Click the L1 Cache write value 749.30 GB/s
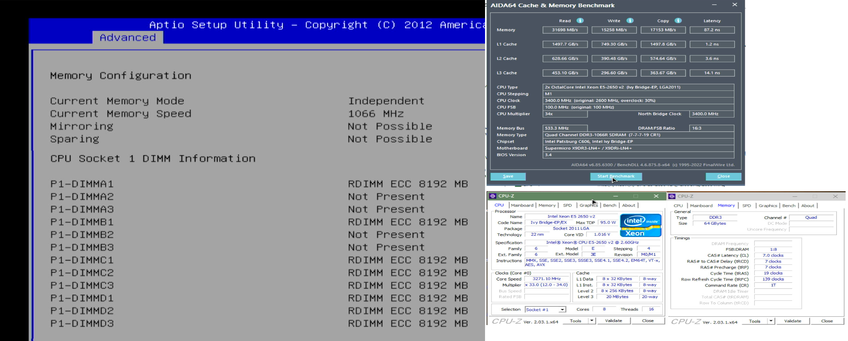This screenshot has width=848, height=341. click(x=614, y=44)
